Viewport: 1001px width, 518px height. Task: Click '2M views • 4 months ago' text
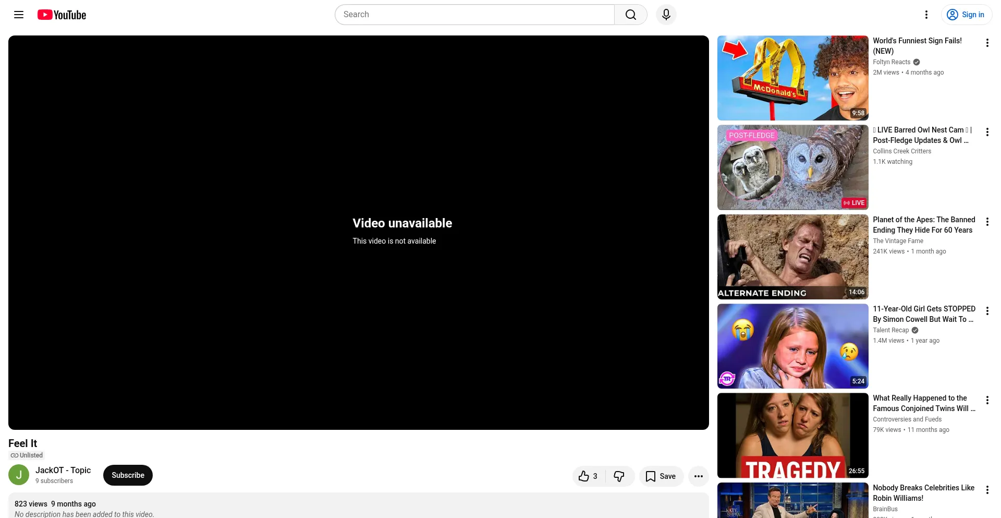[909, 73]
